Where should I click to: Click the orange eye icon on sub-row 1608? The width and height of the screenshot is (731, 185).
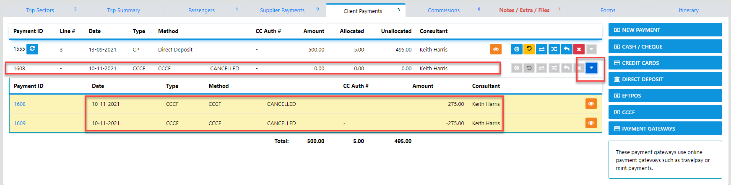(x=591, y=104)
